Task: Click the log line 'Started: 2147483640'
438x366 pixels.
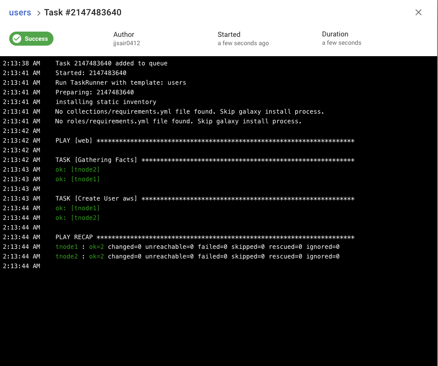Action: point(91,73)
